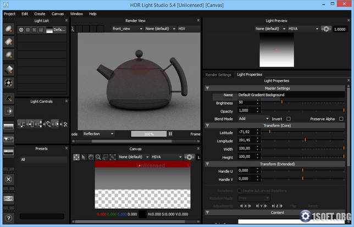Screen dimensions: 354x227
Task: Collapse the Master Settings section
Action: click(x=207, y=88)
